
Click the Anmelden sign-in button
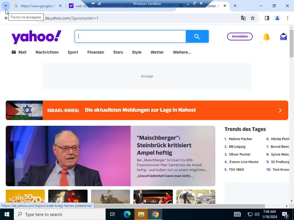(240, 36)
